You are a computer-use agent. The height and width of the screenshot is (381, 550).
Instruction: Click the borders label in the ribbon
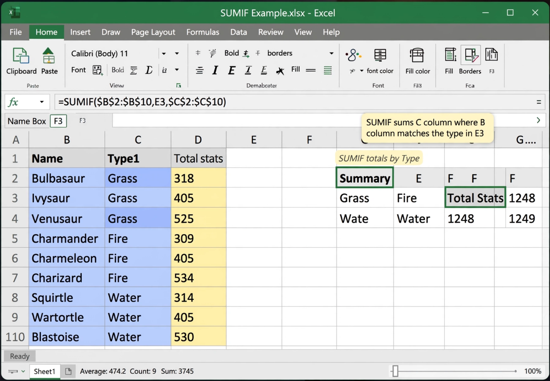point(280,53)
